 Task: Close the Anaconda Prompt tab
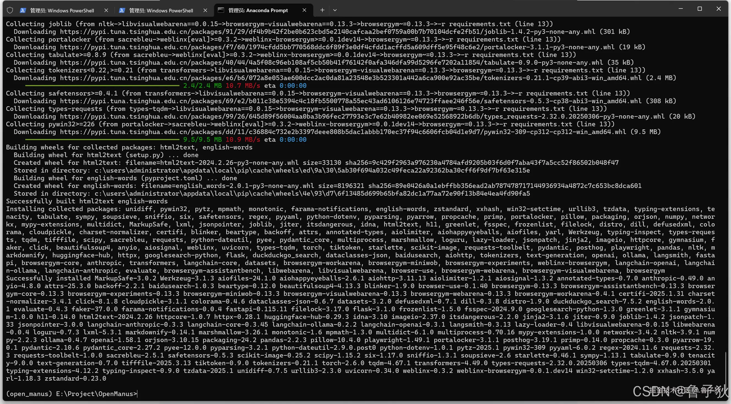click(304, 10)
